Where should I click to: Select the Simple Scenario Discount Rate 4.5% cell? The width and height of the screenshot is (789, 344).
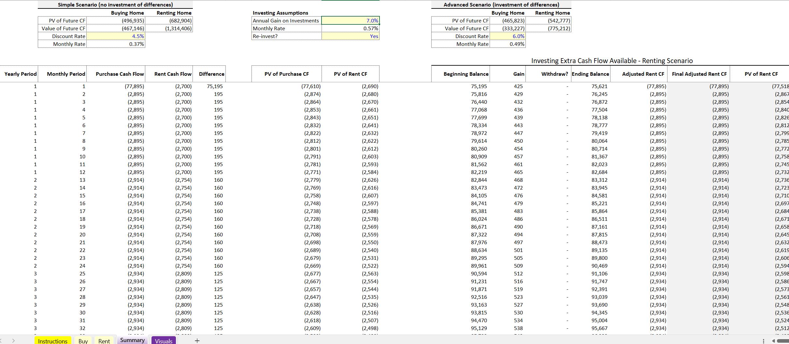tap(116, 36)
